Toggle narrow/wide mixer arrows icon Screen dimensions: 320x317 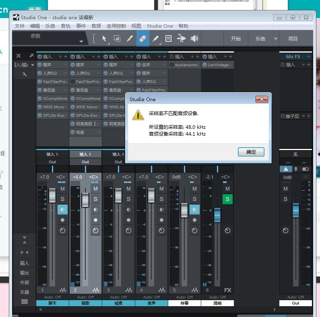(x=25, y=252)
